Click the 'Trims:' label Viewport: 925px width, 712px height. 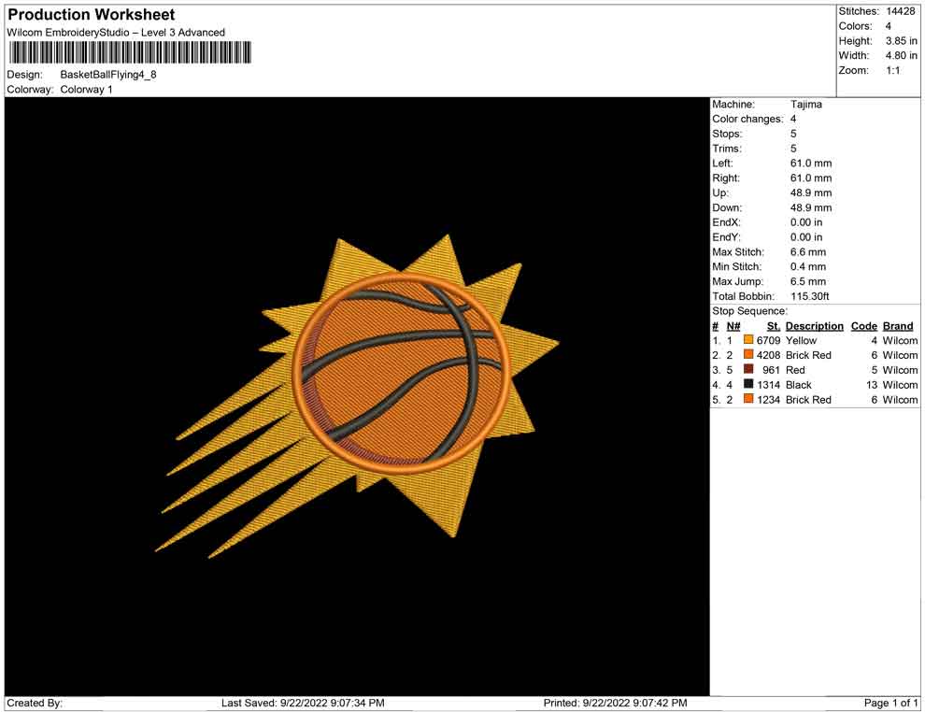click(727, 148)
